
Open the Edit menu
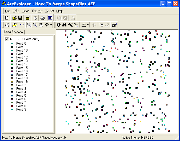[x=16, y=11]
